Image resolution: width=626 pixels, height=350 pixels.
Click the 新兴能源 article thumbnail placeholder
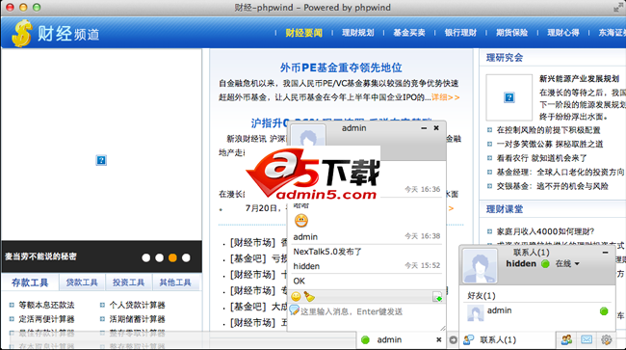pos(509,97)
